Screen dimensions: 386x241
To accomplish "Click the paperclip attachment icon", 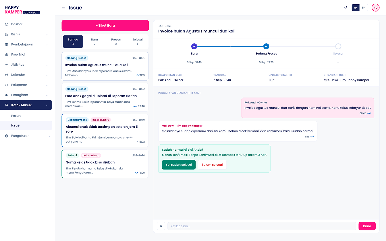I will pyautogui.click(x=161, y=226).
